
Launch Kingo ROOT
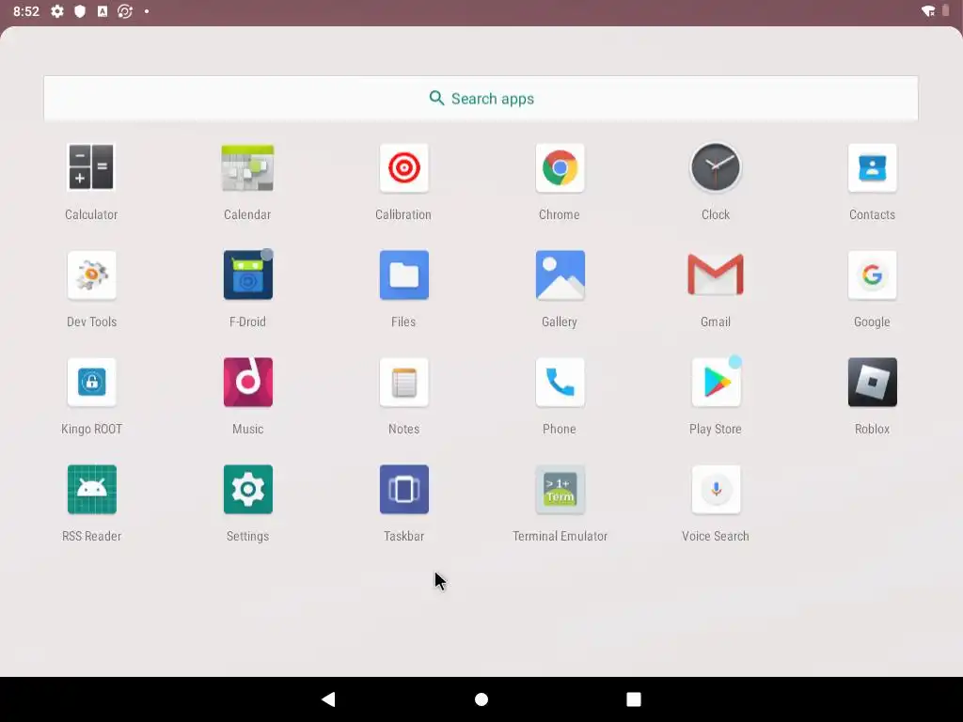coord(91,382)
